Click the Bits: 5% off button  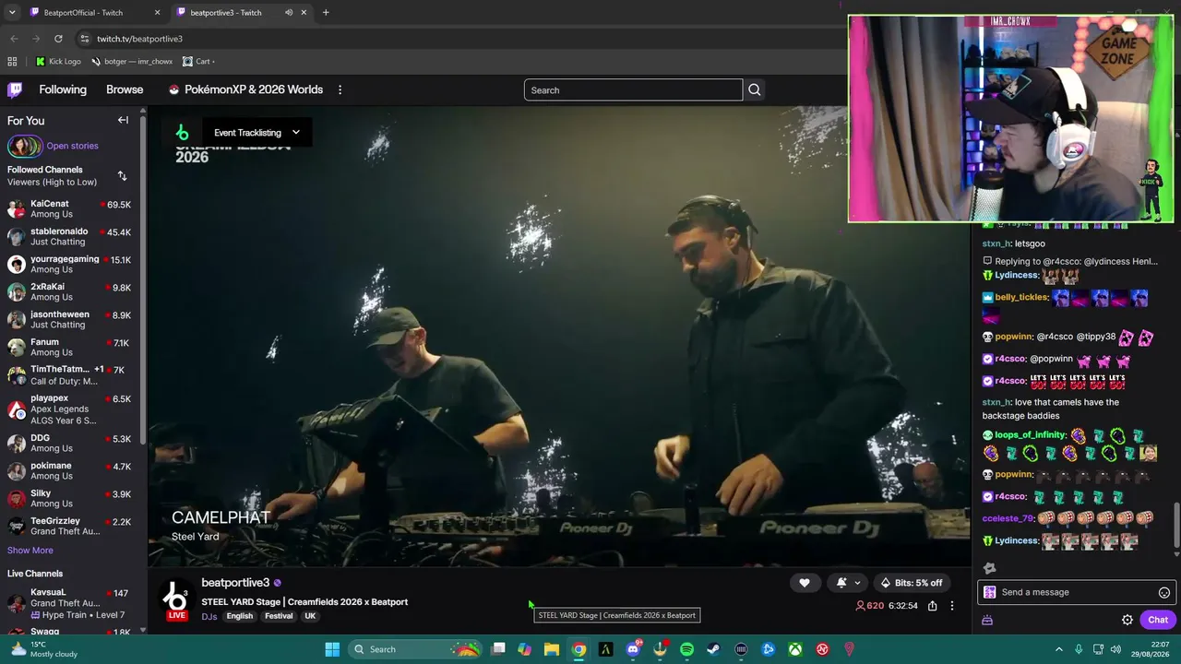[912, 583]
